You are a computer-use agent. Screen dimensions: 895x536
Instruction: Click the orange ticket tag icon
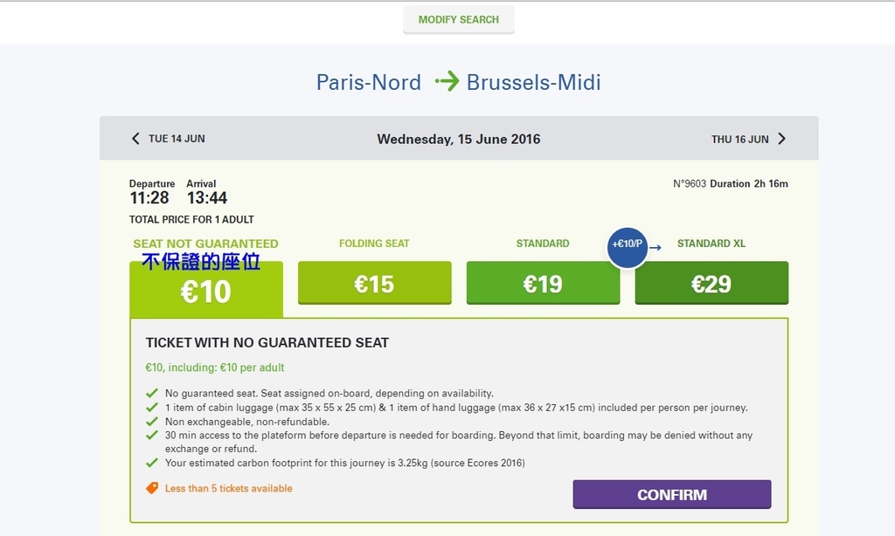152,488
